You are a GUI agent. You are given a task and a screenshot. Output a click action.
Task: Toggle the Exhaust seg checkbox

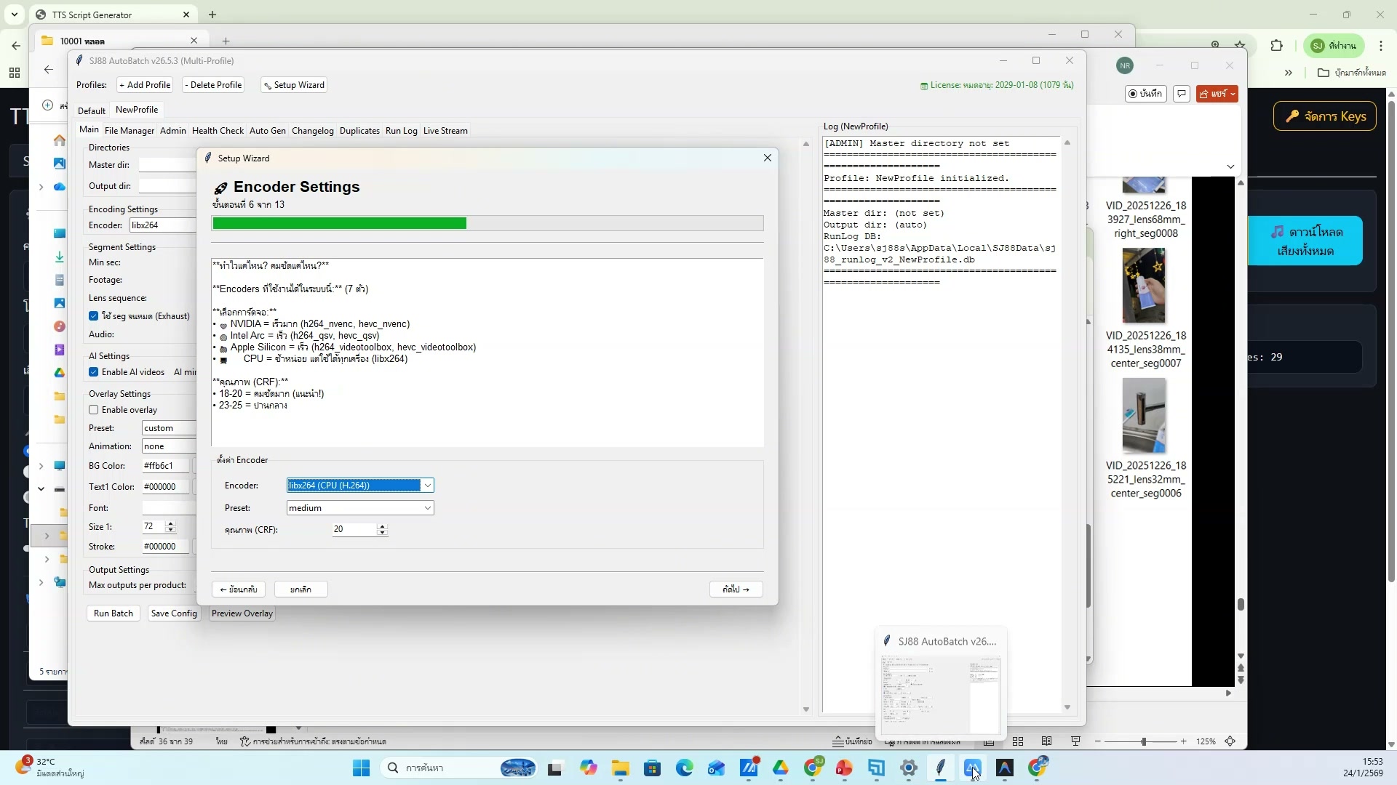coord(94,316)
